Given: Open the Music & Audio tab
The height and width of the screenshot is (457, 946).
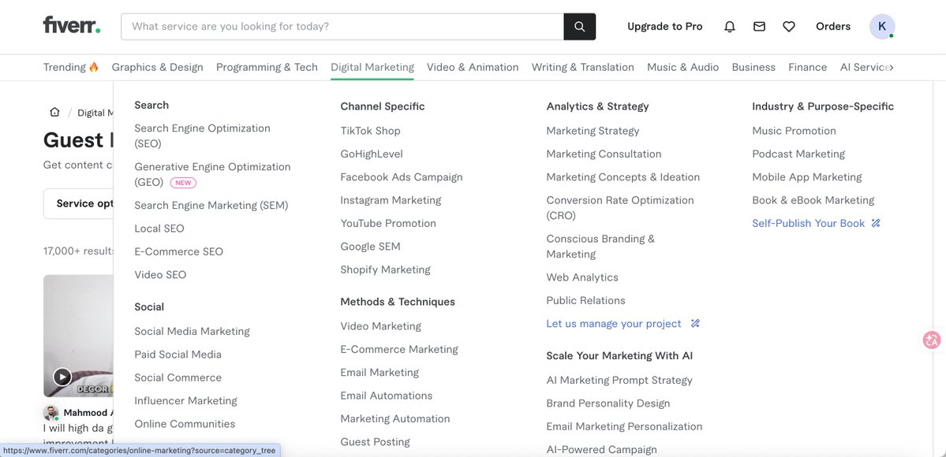Looking at the screenshot, I should click(x=683, y=67).
